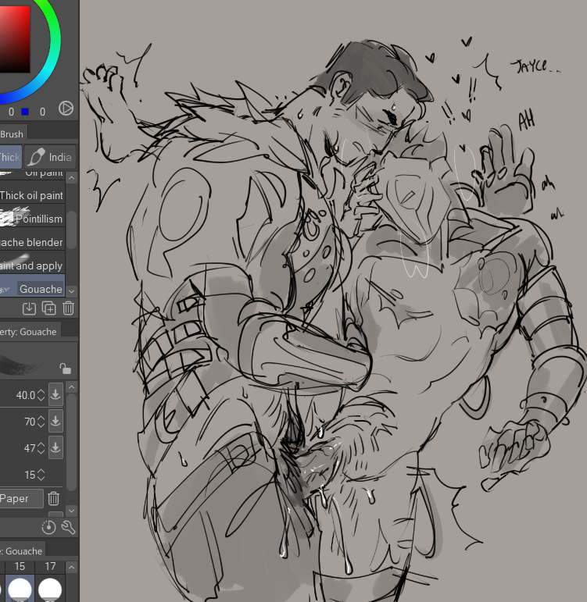Click the color value 0 right of swatch
Image resolution: width=587 pixels, height=602 pixels.
pyautogui.click(x=42, y=112)
